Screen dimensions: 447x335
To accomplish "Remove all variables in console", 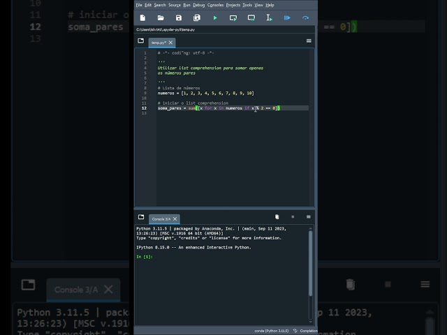I will (277, 217).
